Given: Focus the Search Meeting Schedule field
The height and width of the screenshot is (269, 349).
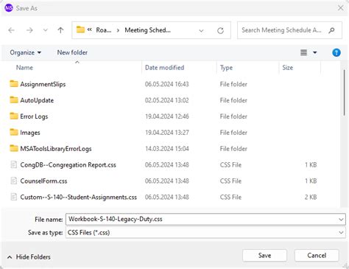Looking at the screenshot, I should [289, 30].
